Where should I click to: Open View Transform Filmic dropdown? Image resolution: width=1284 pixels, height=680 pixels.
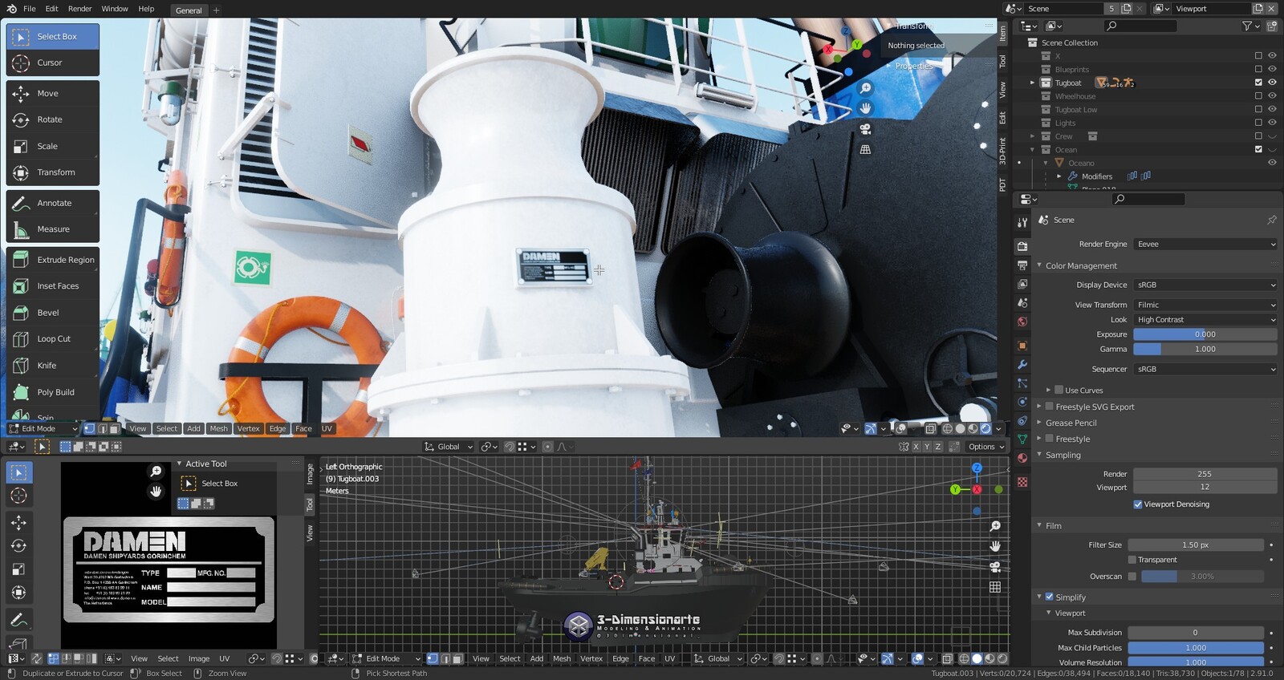1205,305
